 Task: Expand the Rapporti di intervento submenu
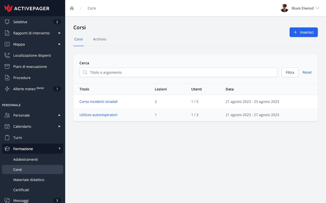[x=59, y=33]
